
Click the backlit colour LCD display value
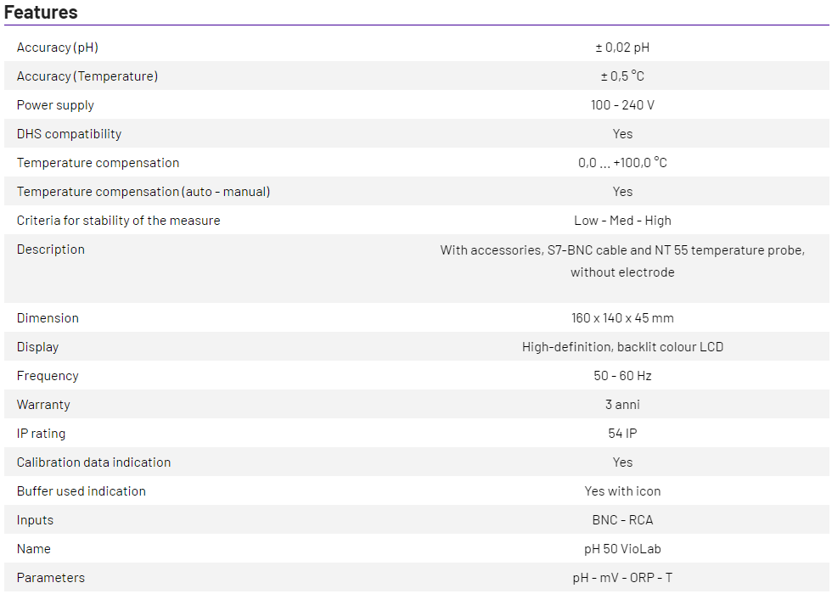point(622,347)
